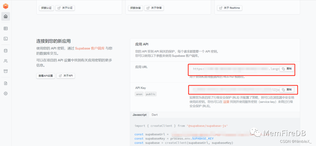Open the document reports sidebar icon
316x146 pixels.
(6, 83)
